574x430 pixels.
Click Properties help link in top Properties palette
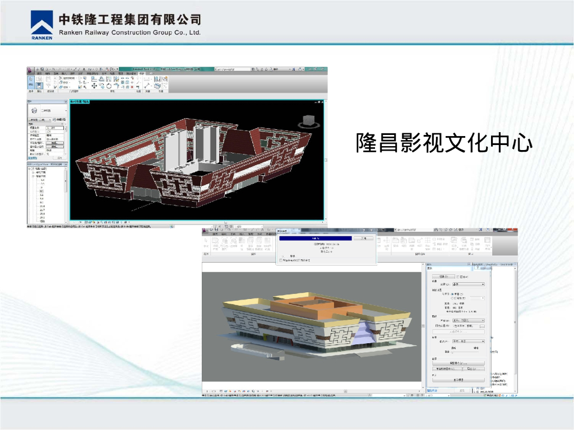pos(33,158)
